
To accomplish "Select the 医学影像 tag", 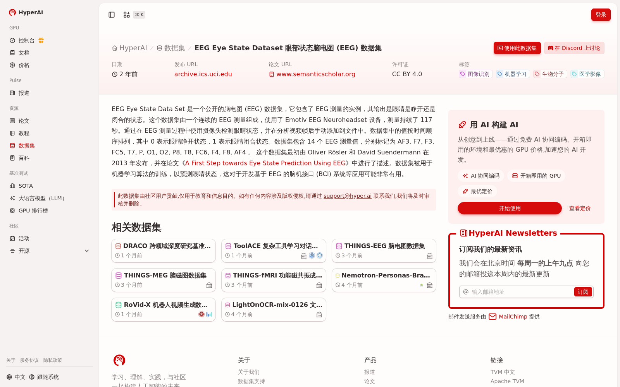I will click(587, 74).
